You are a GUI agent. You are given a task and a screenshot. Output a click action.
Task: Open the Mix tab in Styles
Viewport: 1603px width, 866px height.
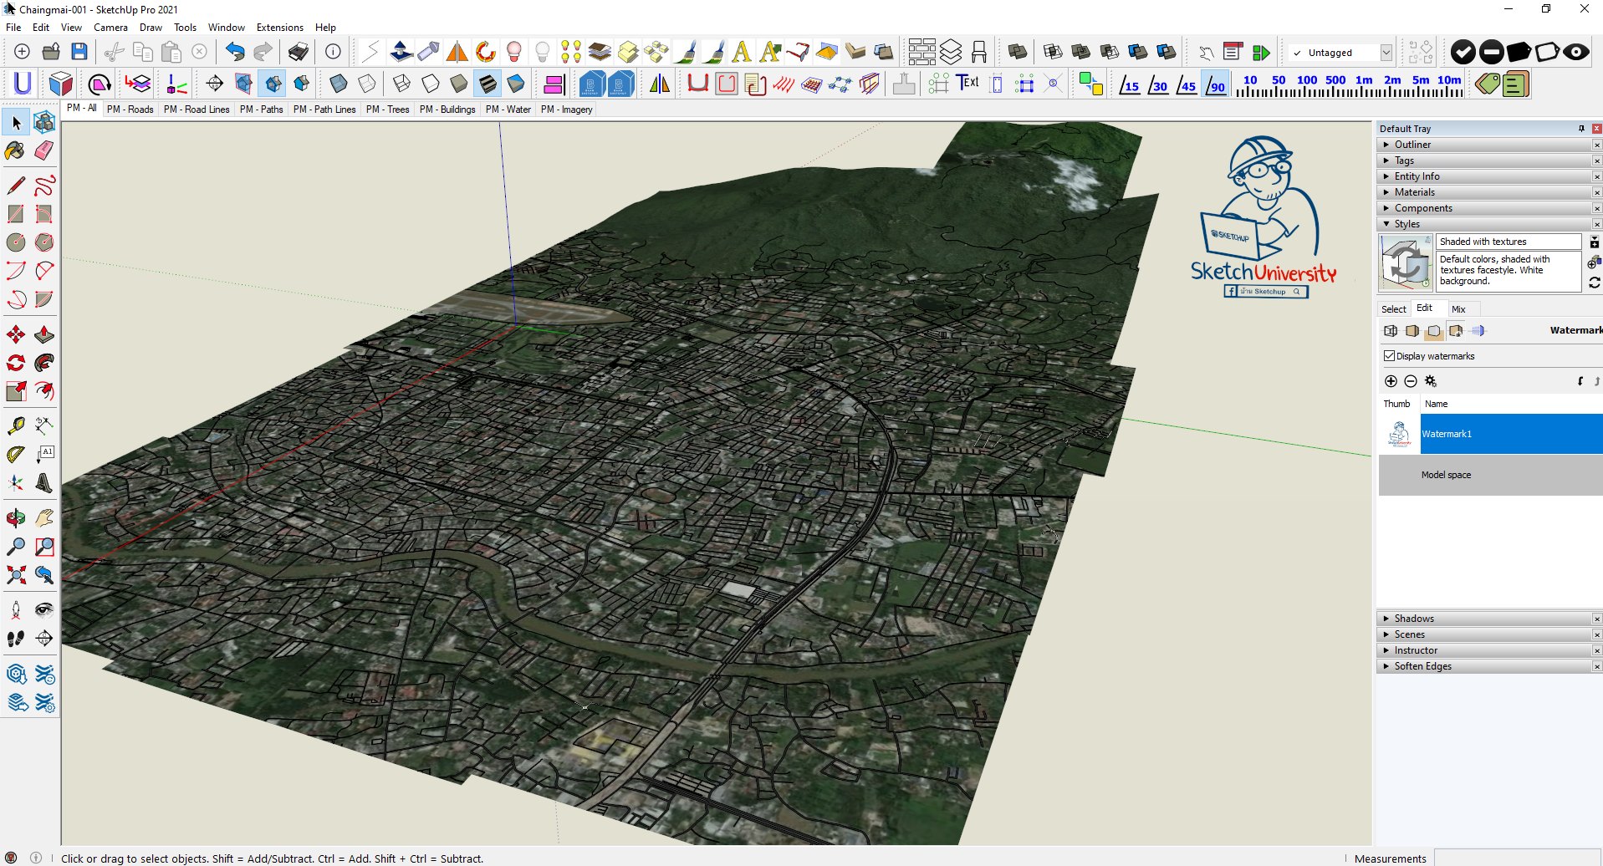coord(1458,309)
